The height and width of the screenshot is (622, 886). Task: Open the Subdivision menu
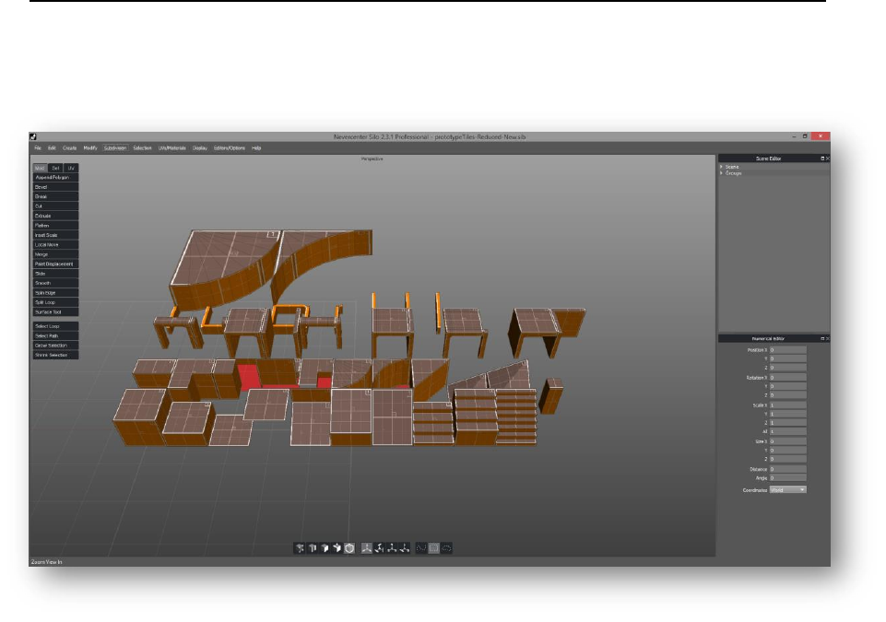point(115,147)
